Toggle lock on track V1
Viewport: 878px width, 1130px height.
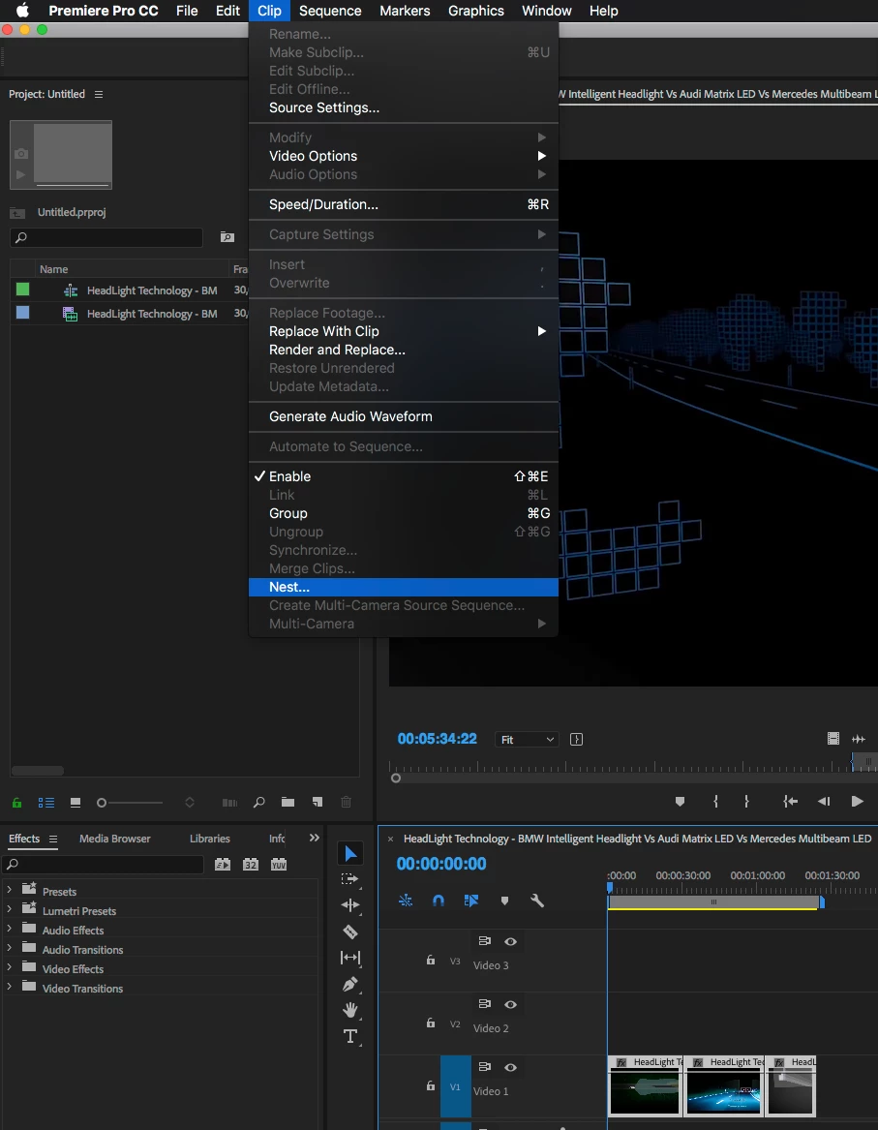click(x=430, y=1085)
